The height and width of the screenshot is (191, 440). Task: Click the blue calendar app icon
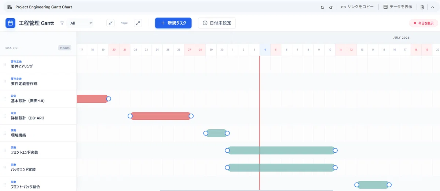click(10, 23)
